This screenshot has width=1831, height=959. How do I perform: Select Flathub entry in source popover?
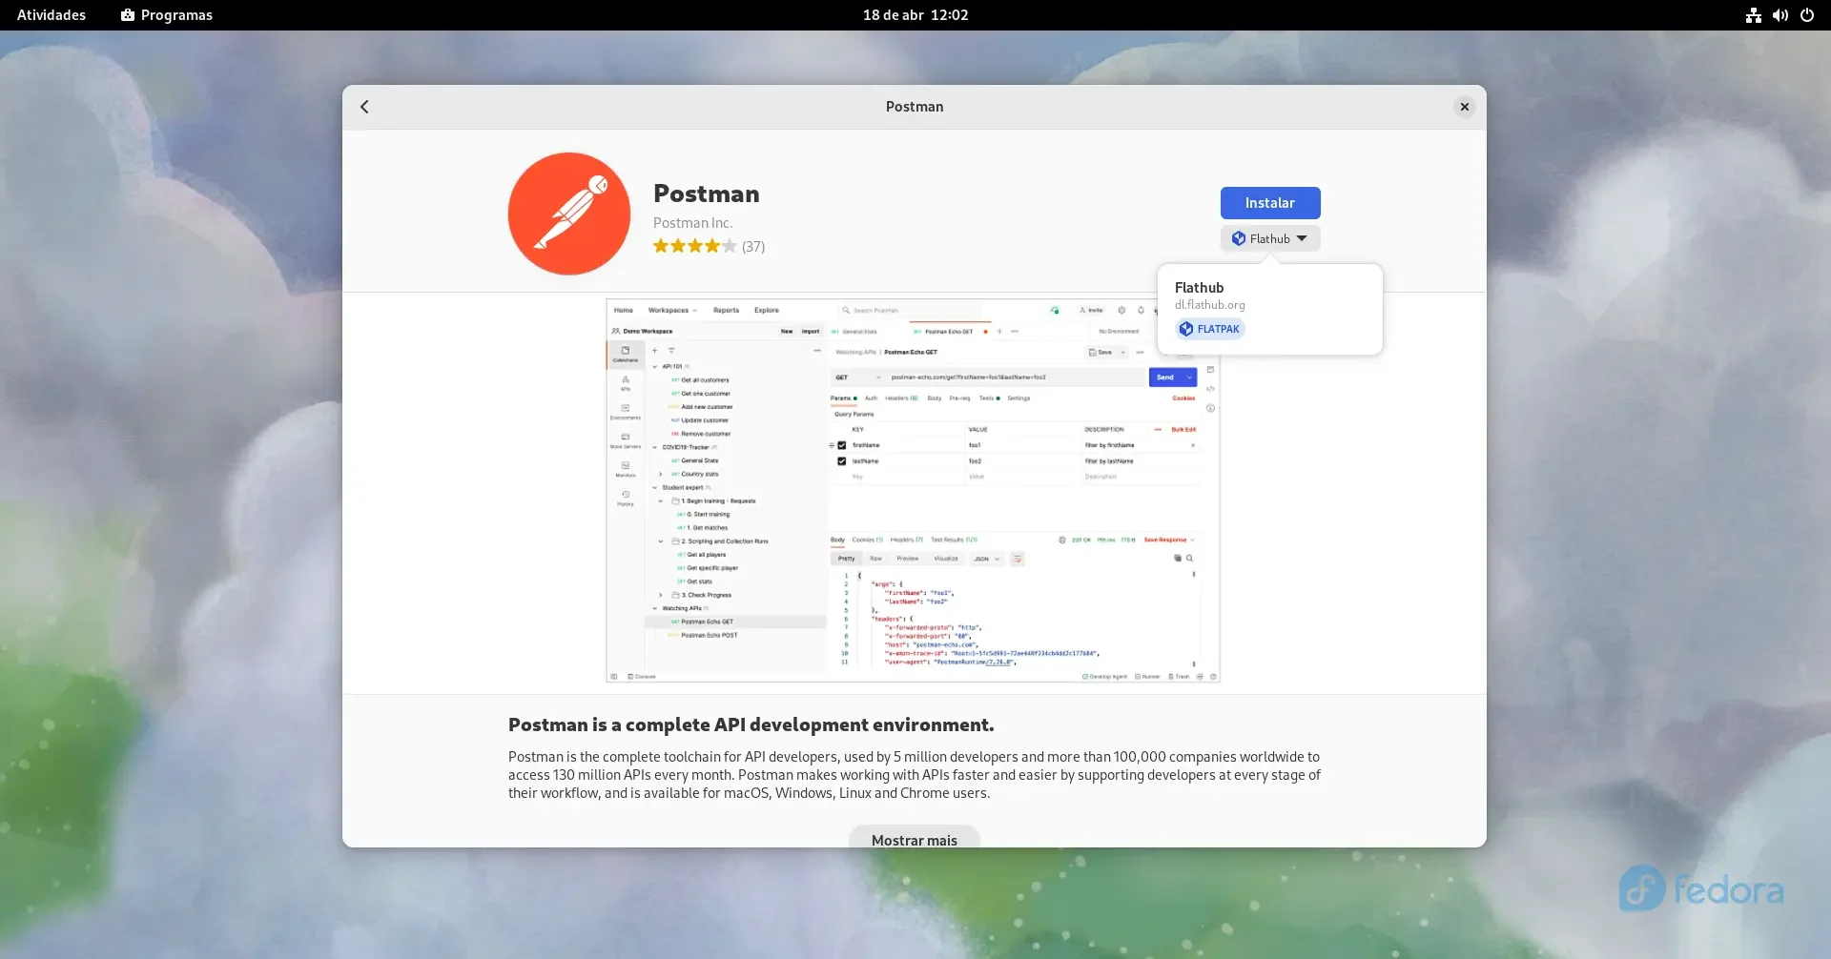pyautogui.click(x=1269, y=310)
